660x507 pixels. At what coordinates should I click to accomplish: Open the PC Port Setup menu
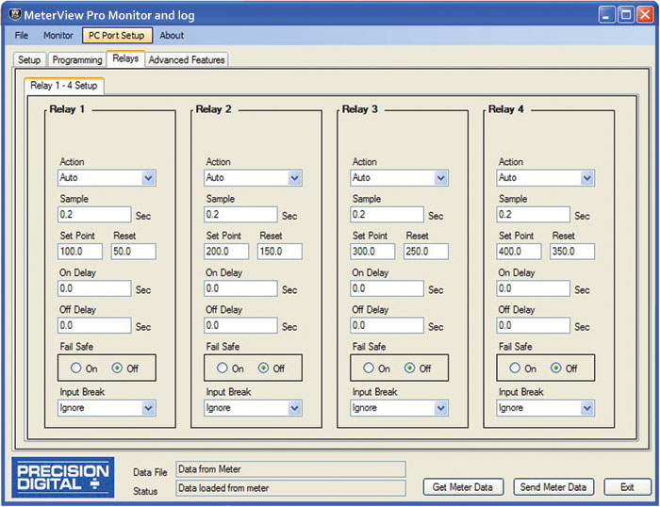click(x=117, y=36)
